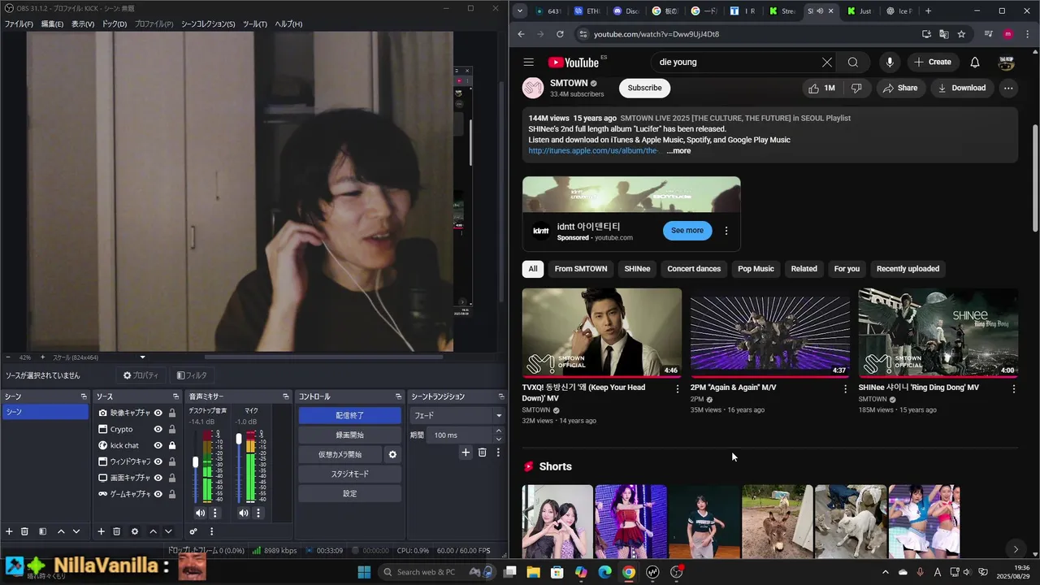Toggle the kick chat source visibility
The height and width of the screenshot is (585, 1040).
158,445
